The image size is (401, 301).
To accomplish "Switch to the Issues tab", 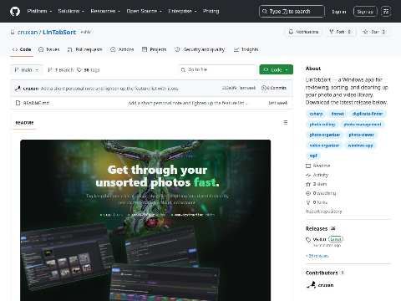I will click(49, 49).
